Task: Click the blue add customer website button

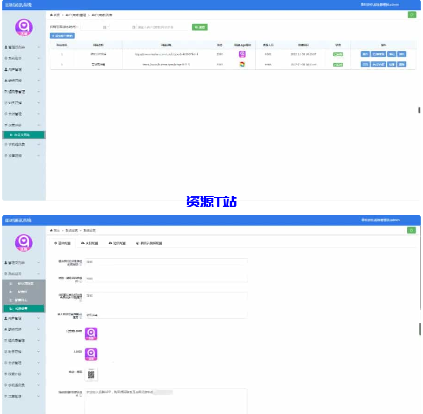Action: tap(62, 36)
